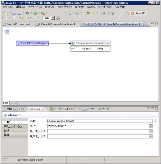Image resolution: width=161 pixels, height=164 pixels.
Task: Select the 詳細 properties section
Action: point(15,135)
